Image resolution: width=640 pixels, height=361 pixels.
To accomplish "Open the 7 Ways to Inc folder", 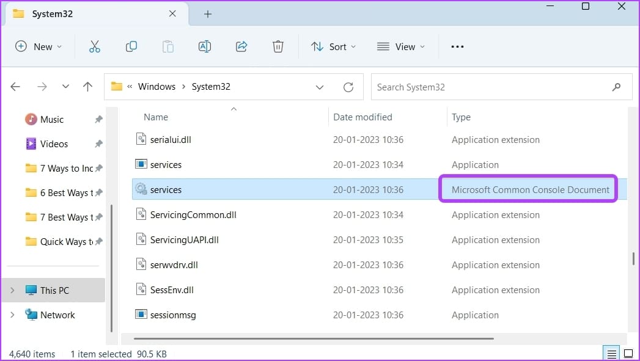I will tap(67, 168).
